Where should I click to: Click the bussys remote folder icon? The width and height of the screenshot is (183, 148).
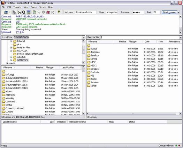(x=89, y=49)
